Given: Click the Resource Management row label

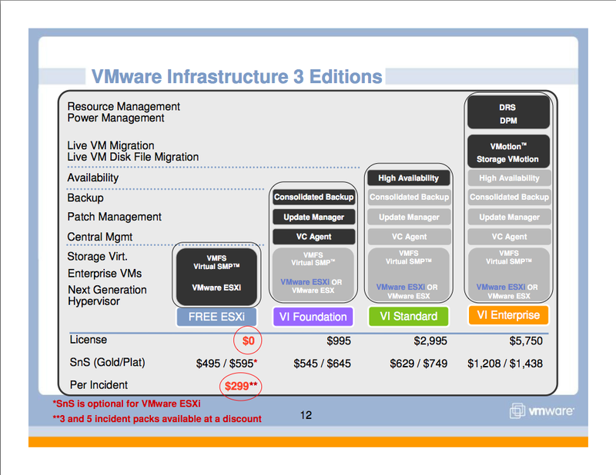Looking at the screenshot, I should [123, 107].
